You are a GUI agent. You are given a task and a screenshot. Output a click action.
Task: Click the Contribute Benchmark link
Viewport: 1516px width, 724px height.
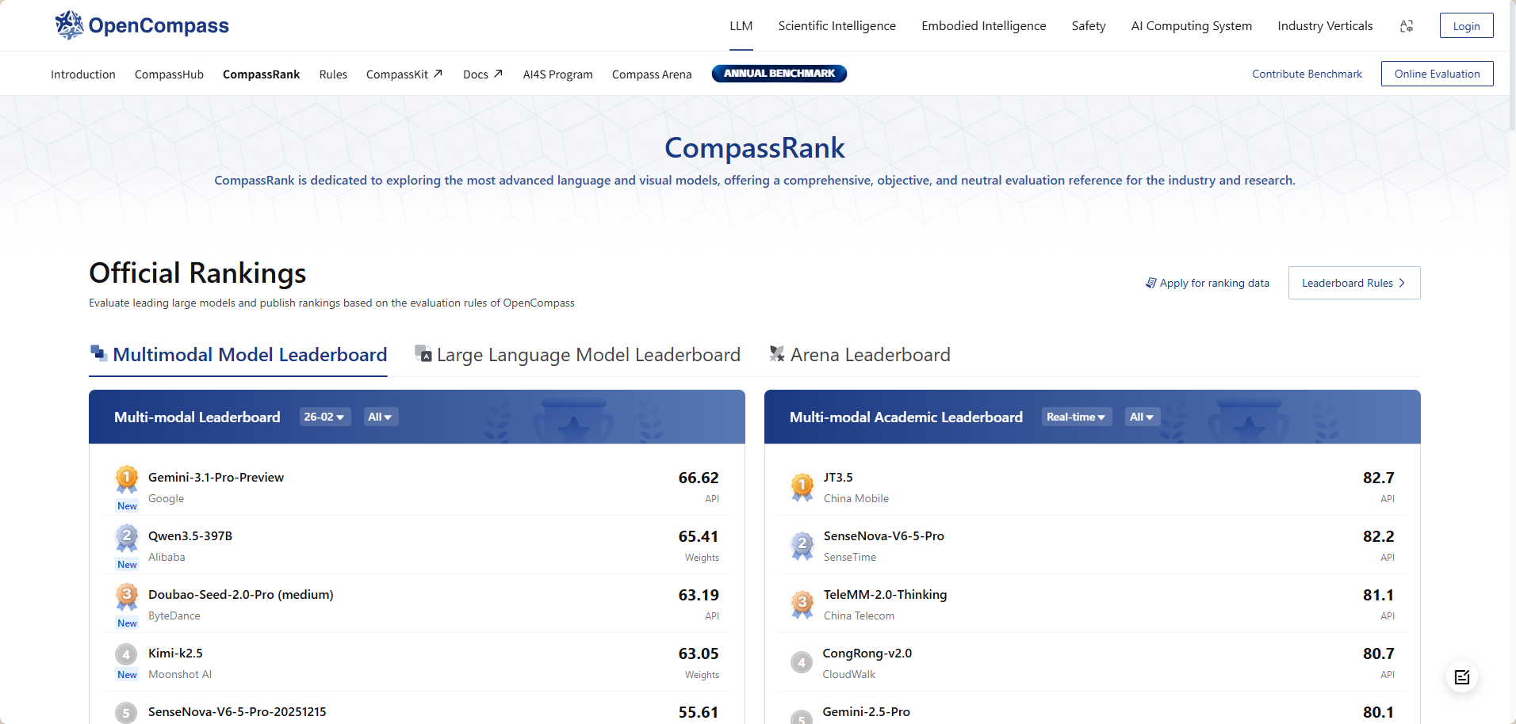point(1307,74)
